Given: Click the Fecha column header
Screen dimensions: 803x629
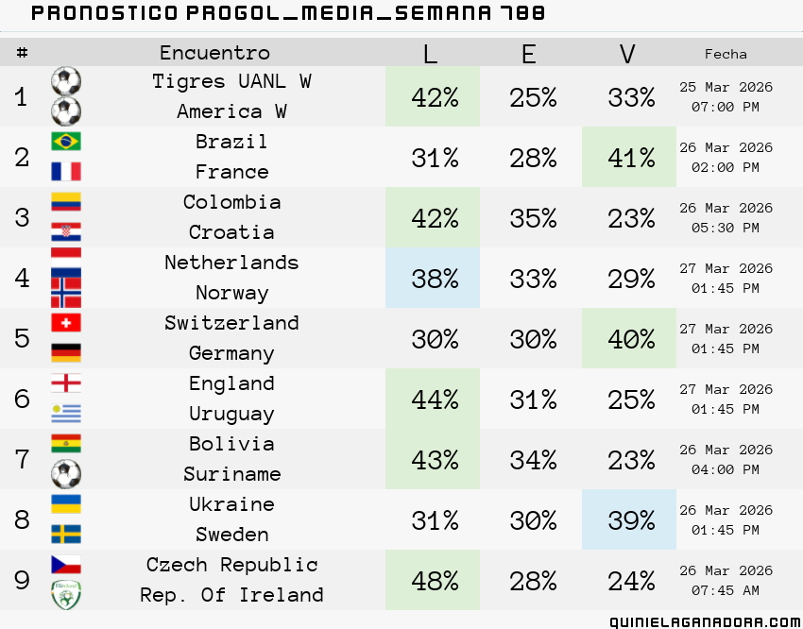Looking at the screenshot, I should (x=726, y=54).
